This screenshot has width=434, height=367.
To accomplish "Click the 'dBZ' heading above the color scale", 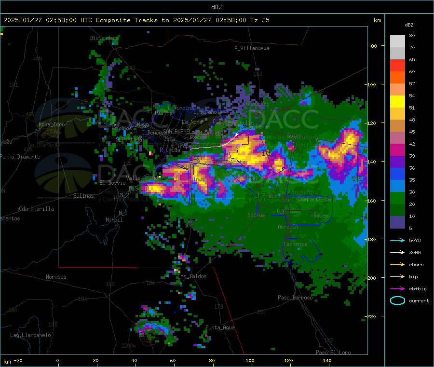I will (409, 25).
